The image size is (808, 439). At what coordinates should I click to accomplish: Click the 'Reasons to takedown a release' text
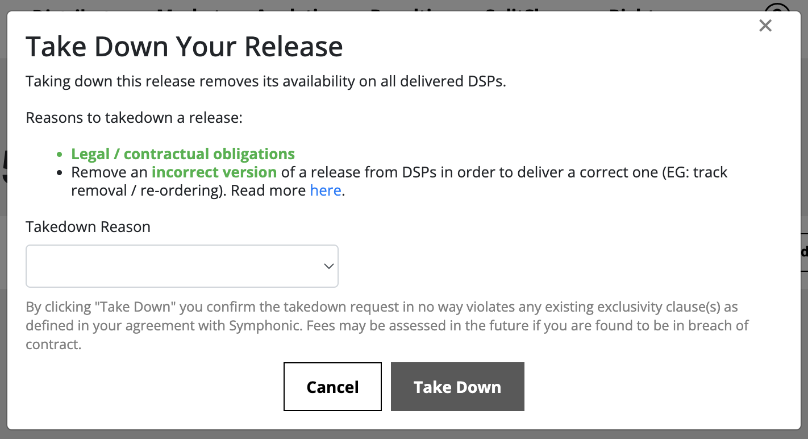[134, 118]
